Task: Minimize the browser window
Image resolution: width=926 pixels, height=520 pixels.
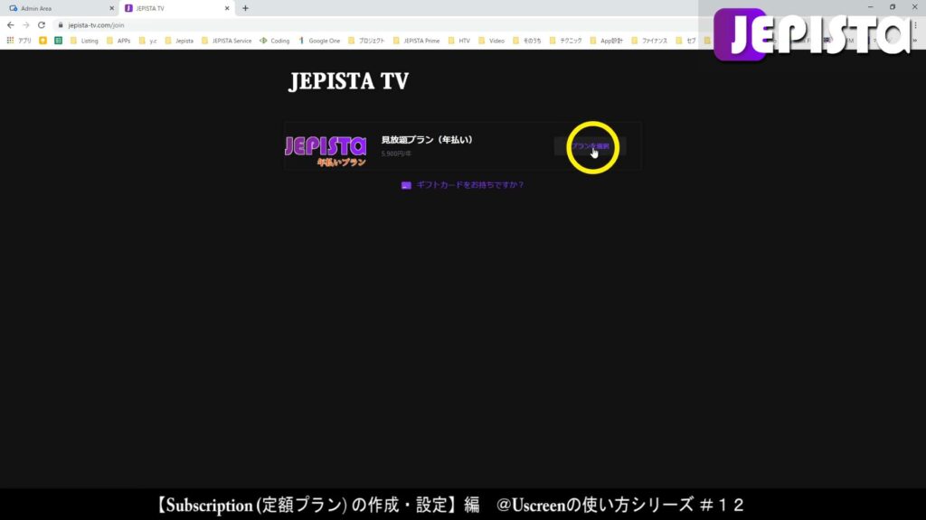Action: [x=871, y=7]
